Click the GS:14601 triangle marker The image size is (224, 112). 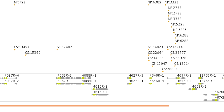coord(149,61)
